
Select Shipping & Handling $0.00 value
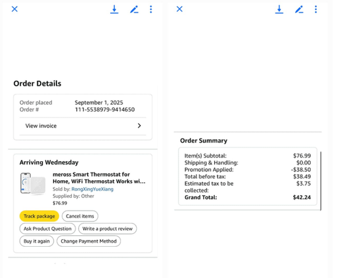point(303,162)
